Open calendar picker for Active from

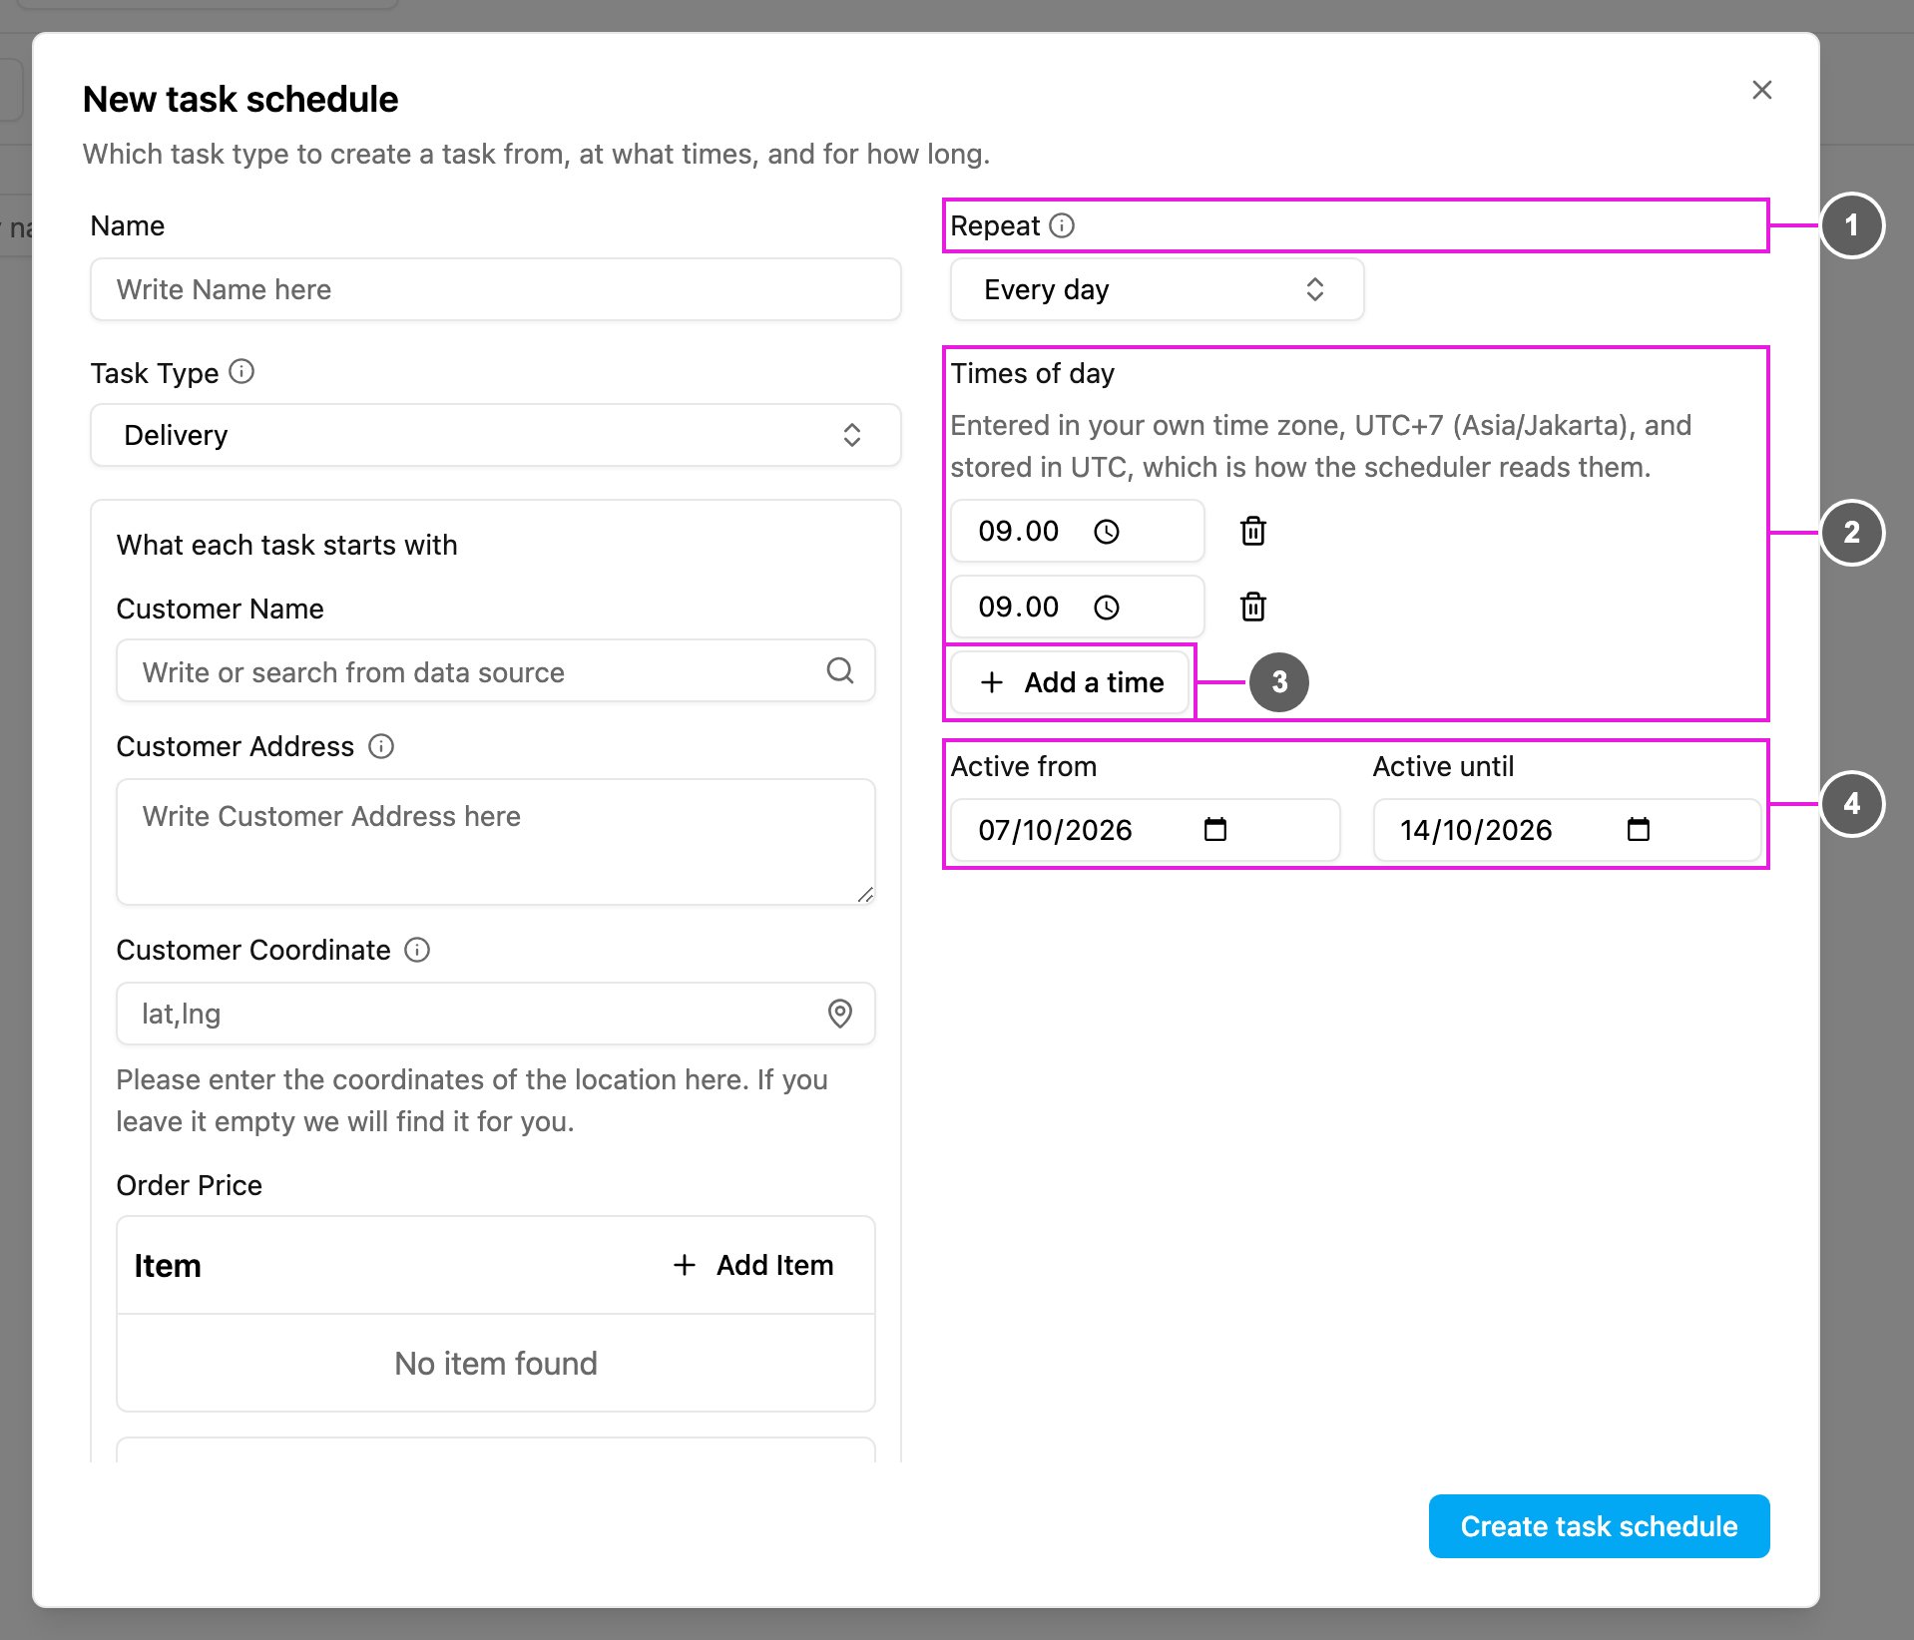click(x=1215, y=829)
